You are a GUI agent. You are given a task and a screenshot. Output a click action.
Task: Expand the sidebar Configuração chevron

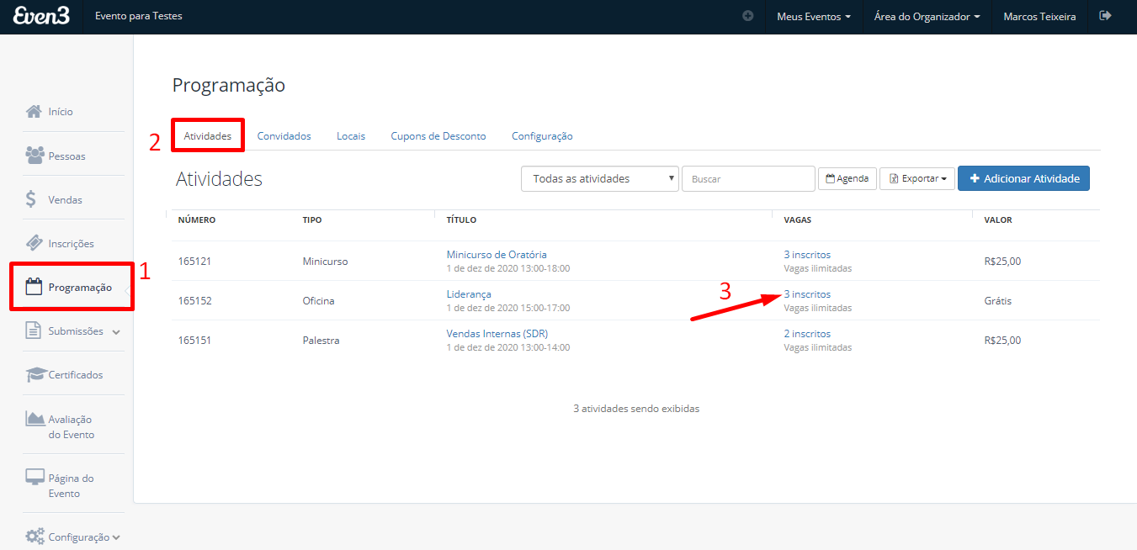tap(116, 537)
